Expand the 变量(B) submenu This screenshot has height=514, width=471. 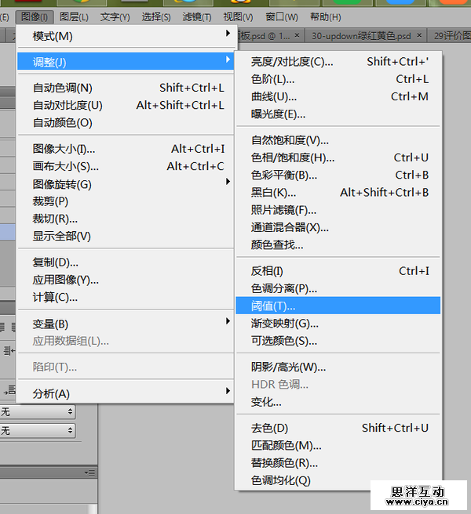tap(126, 324)
